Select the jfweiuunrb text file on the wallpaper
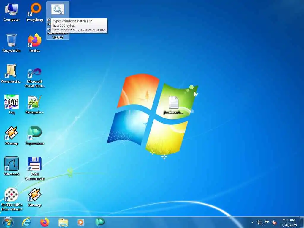The image size is (304, 228). click(x=173, y=105)
